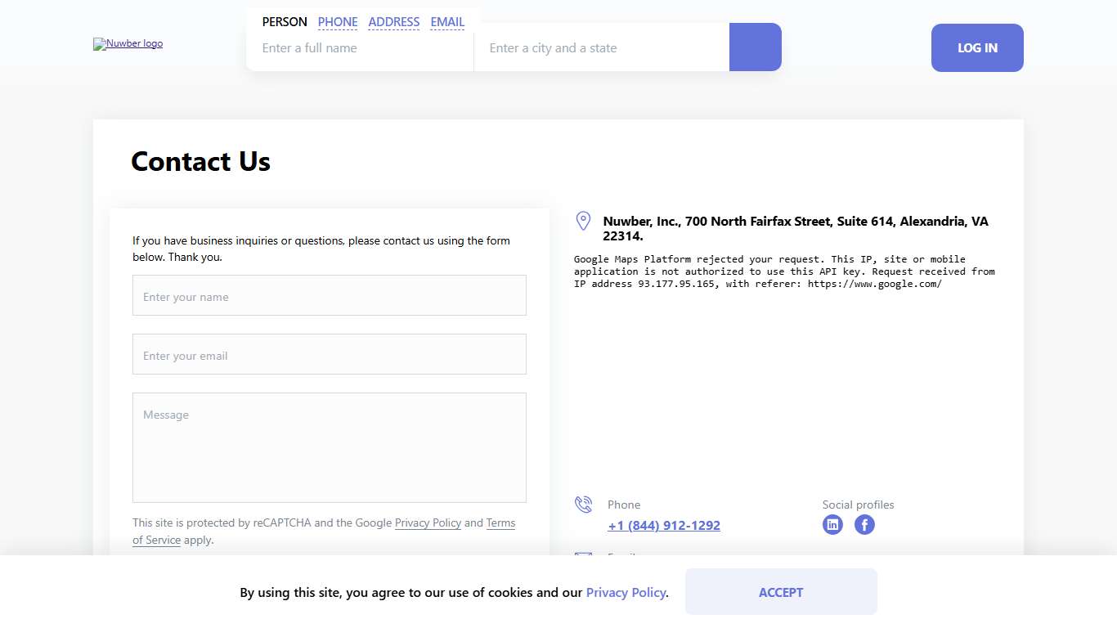Click the phone handset icon
Viewport: 1117px width, 628px height.
(583, 505)
